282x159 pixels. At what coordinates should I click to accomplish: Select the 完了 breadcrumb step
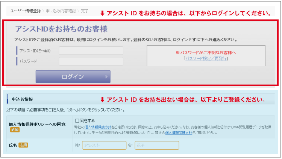(85, 11)
